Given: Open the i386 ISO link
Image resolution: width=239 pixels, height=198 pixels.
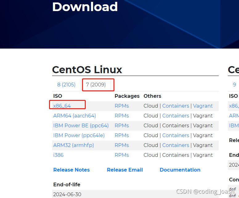Looking at the screenshot, I should pos(58,155).
